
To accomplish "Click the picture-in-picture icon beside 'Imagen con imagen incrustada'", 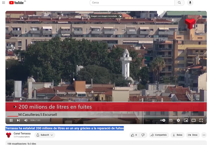I will click(x=120, y=16).
